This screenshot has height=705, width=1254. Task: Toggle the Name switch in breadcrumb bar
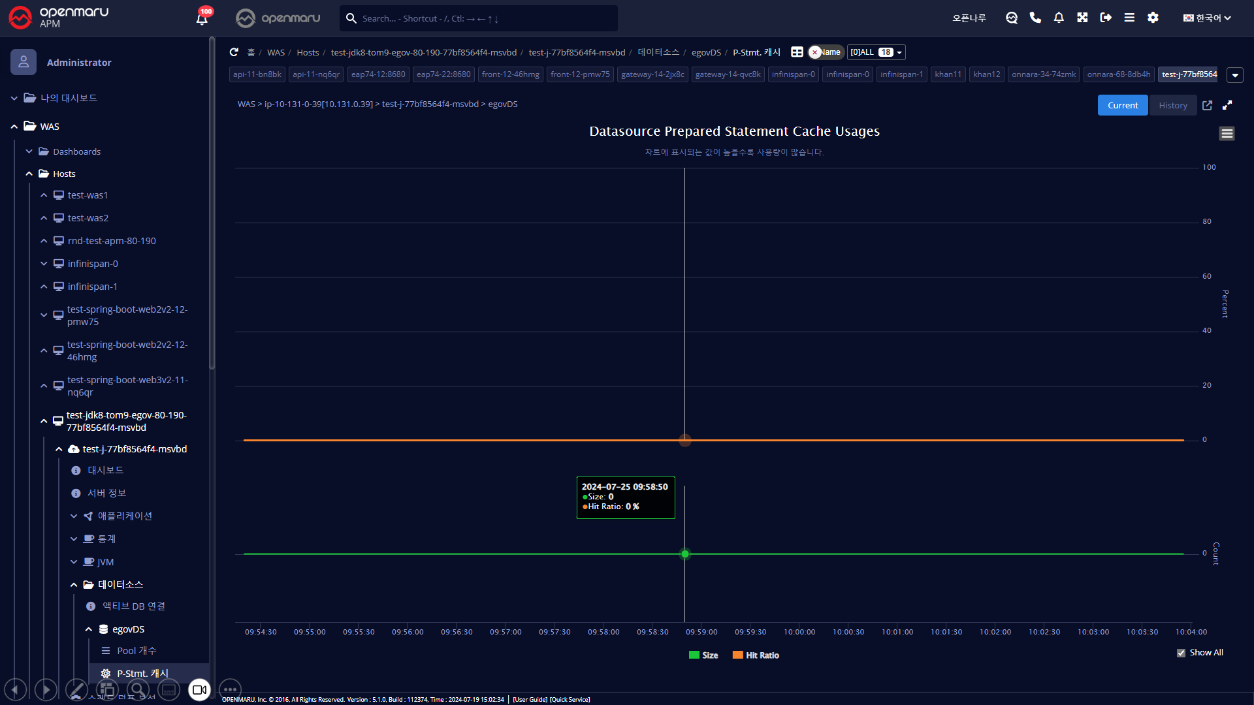point(826,52)
